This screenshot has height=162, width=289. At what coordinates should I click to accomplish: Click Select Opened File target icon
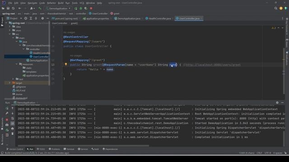pos(26,18)
